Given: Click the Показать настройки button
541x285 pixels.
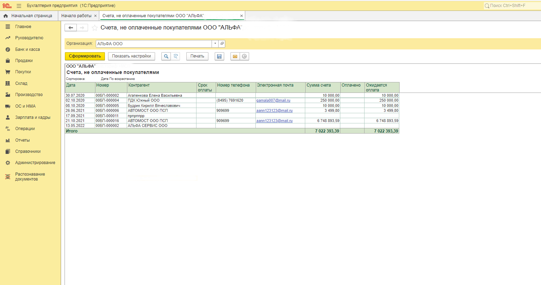Looking at the screenshot, I should [132, 56].
